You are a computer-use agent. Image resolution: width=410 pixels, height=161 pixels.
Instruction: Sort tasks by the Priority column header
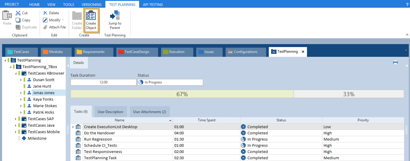coord(363,120)
